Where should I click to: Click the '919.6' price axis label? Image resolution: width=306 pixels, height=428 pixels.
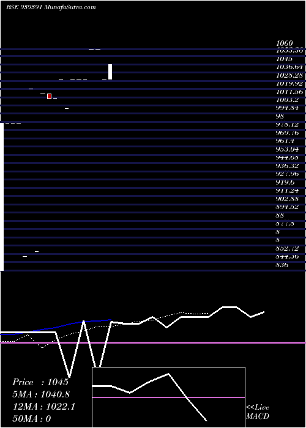tap(285, 182)
